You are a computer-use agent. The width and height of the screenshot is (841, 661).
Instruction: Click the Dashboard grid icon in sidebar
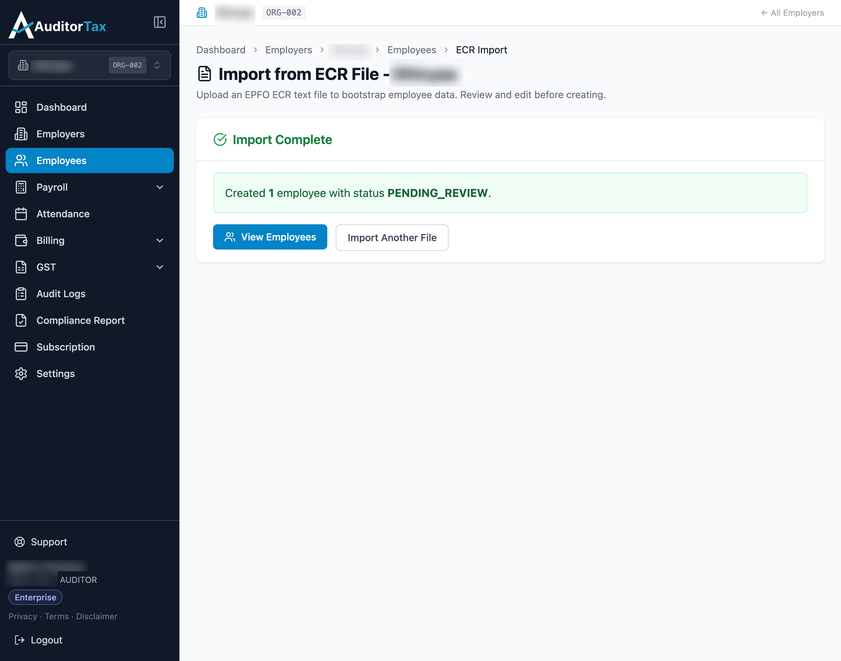point(21,107)
